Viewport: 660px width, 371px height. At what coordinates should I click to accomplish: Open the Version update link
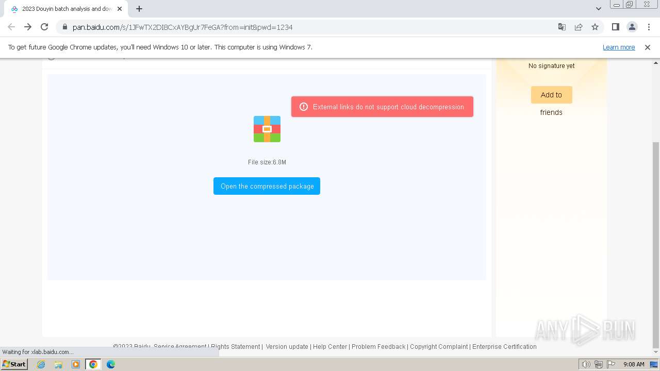click(x=287, y=347)
